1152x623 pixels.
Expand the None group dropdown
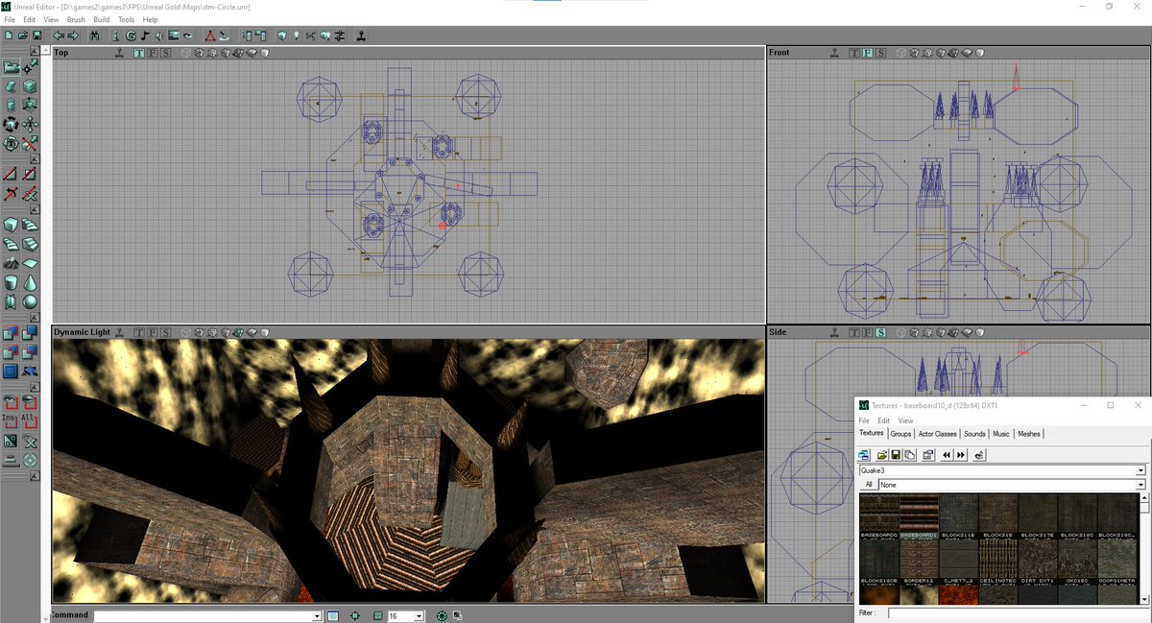(1140, 485)
